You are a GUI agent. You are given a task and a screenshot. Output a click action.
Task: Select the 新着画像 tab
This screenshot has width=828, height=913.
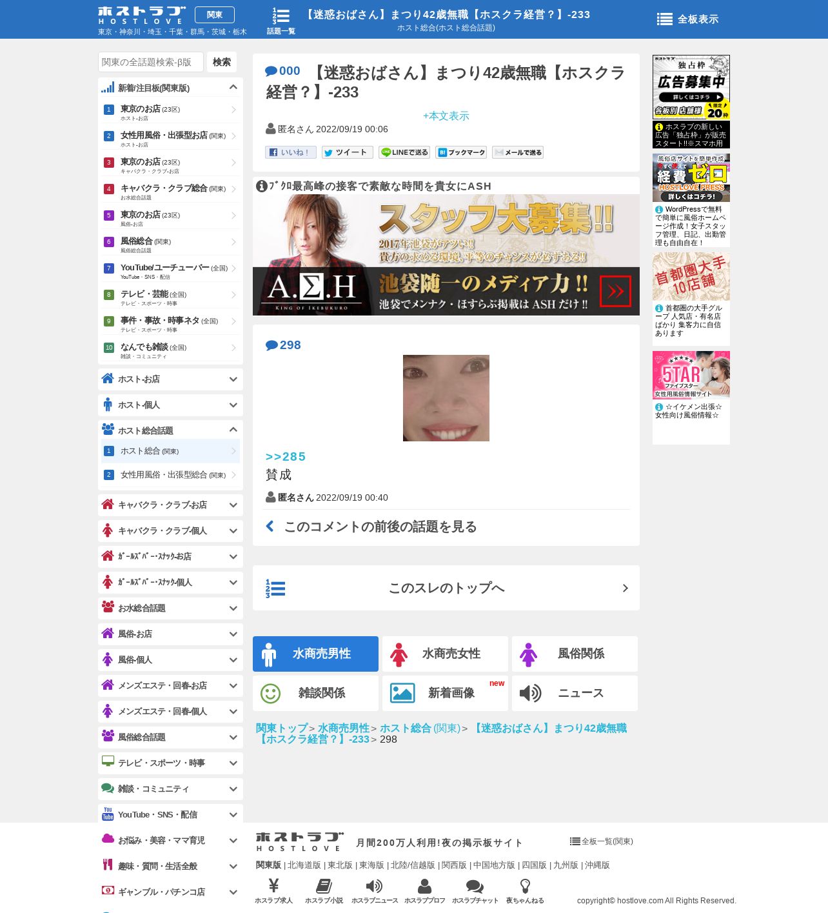coord(445,693)
